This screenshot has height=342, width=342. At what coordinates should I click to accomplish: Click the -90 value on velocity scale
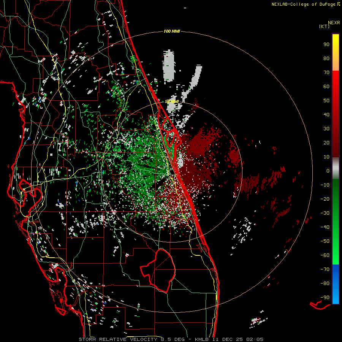[325, 297]
